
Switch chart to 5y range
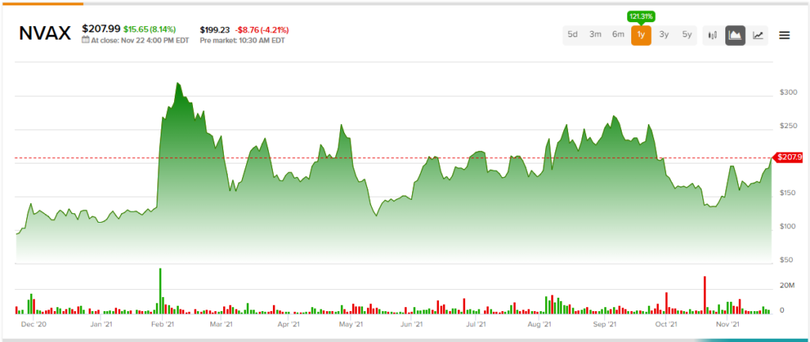[x=687, y=36]
